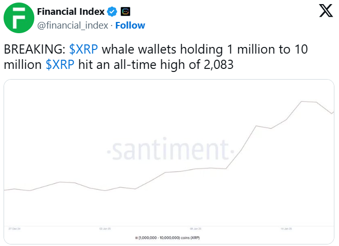The image size is (339, 246).
Task: Click the Follow link
Action: click(x=130, y=25)
